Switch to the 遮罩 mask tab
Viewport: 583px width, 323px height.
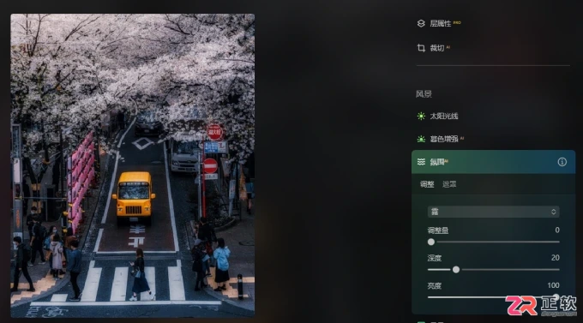pos(449,184)
